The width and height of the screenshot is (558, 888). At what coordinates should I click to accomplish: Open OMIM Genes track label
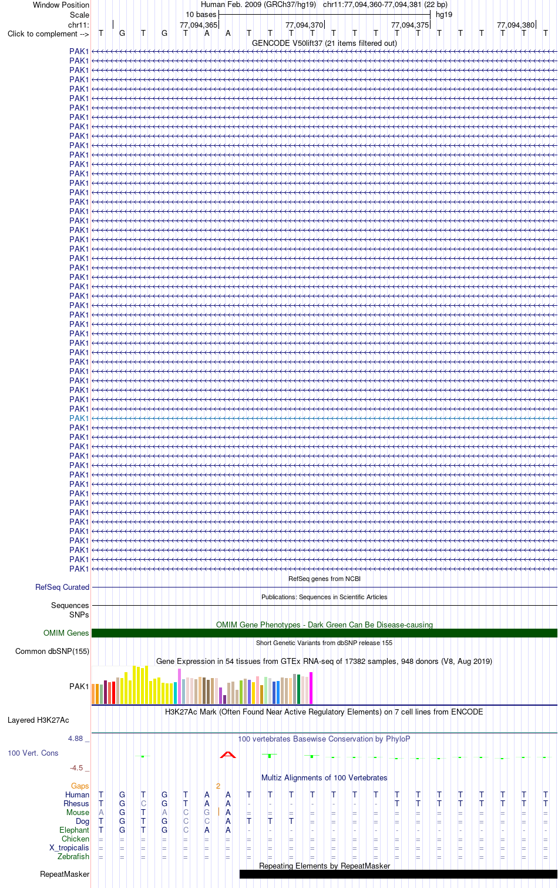66,633
